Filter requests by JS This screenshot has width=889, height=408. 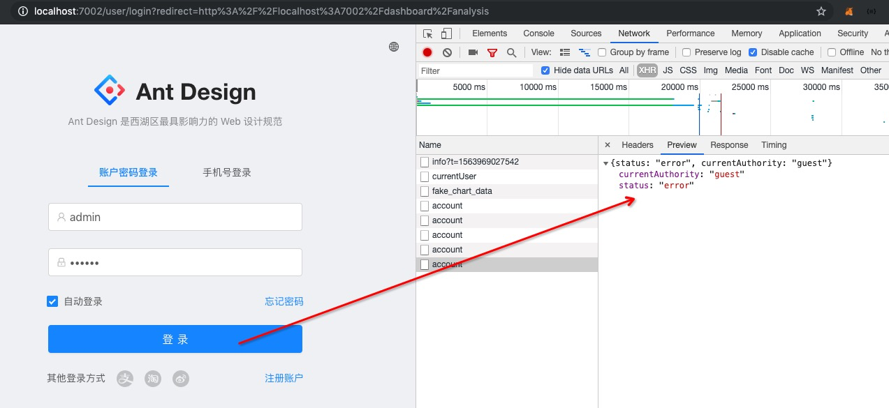pyautogui.click(x=668, y=70)
